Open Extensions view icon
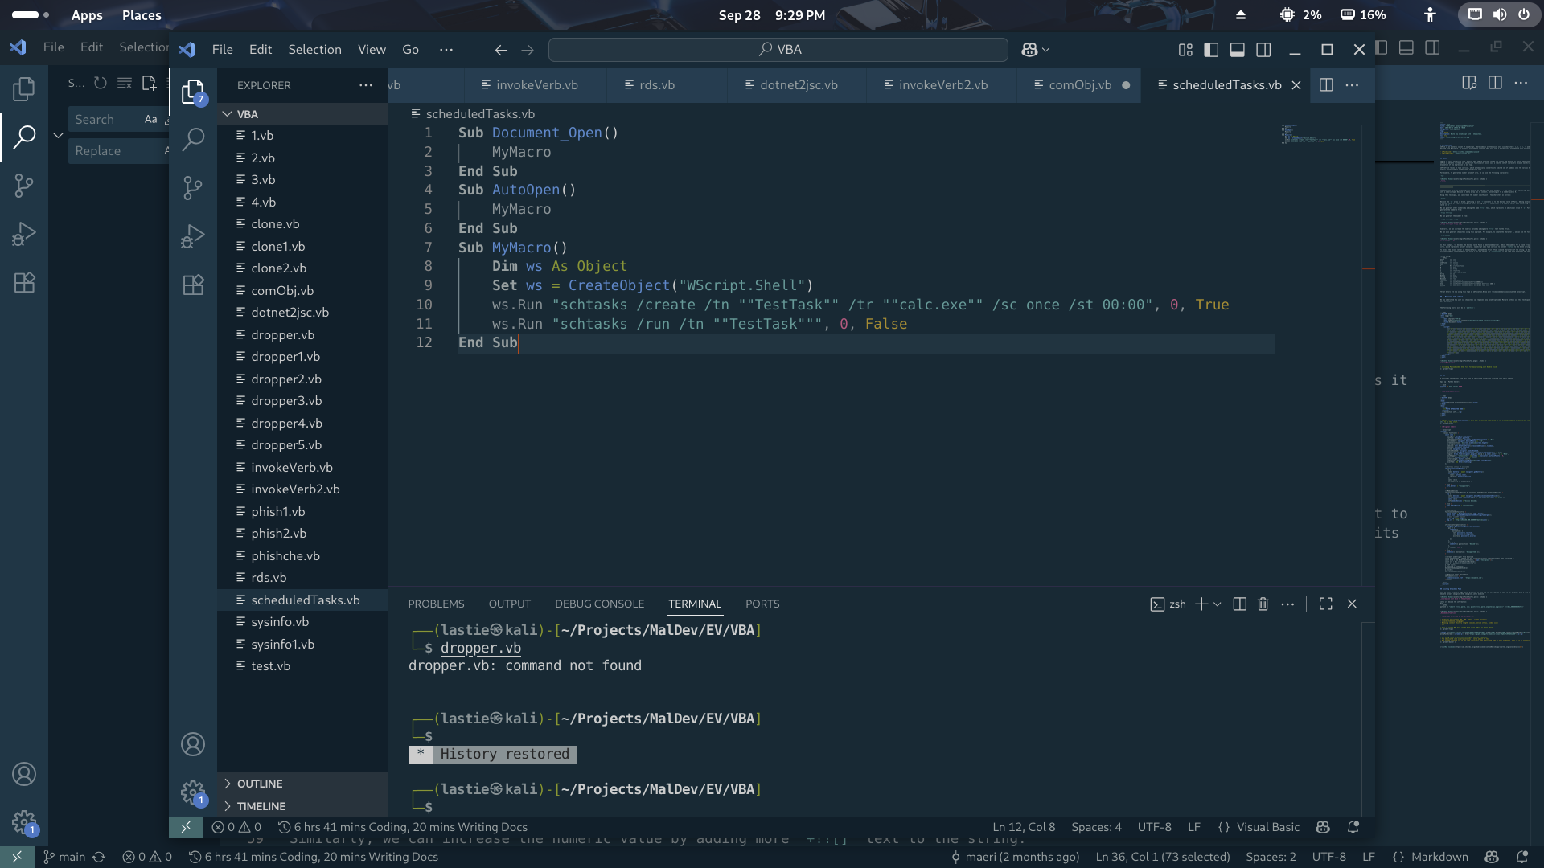 193,285
